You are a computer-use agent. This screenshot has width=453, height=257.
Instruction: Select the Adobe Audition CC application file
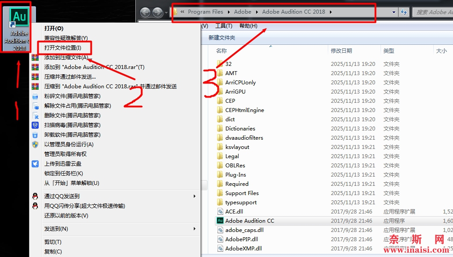click(x=249, y=221)
